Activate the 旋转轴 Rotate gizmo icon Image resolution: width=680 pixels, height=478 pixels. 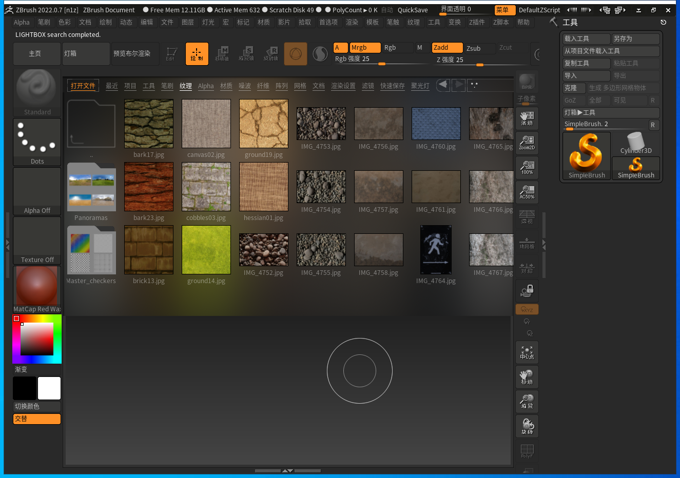click(x=271, y=53)
